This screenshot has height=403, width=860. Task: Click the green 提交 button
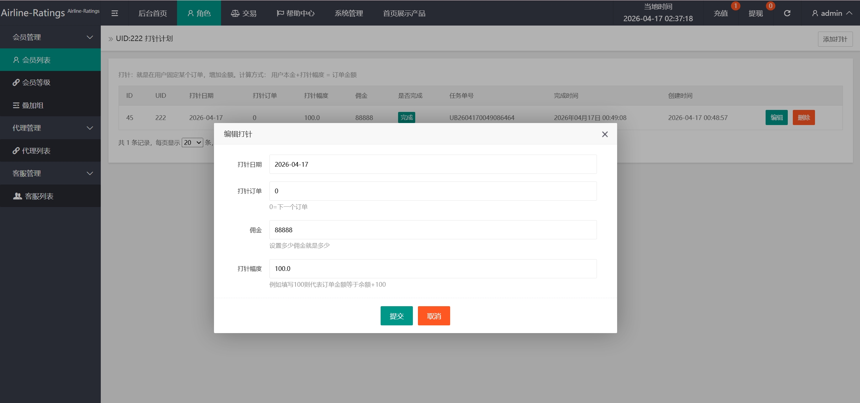[396, 316]
